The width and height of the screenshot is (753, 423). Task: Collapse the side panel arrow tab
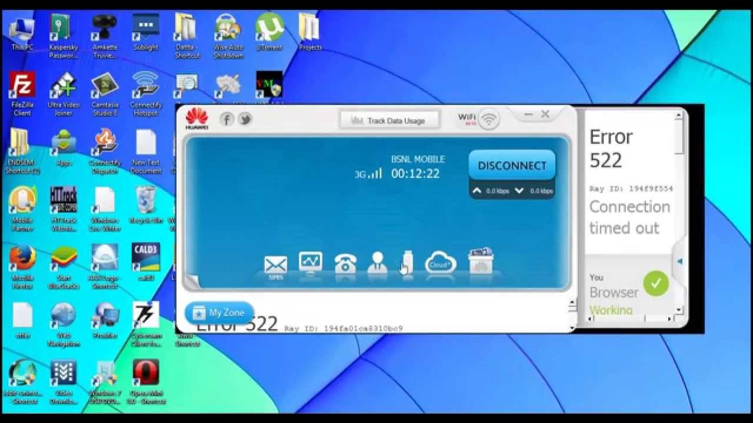click(x=679, y=261)
